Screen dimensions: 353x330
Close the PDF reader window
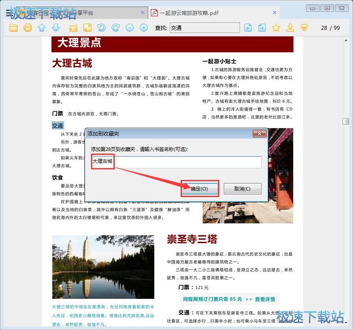point(342,8)
